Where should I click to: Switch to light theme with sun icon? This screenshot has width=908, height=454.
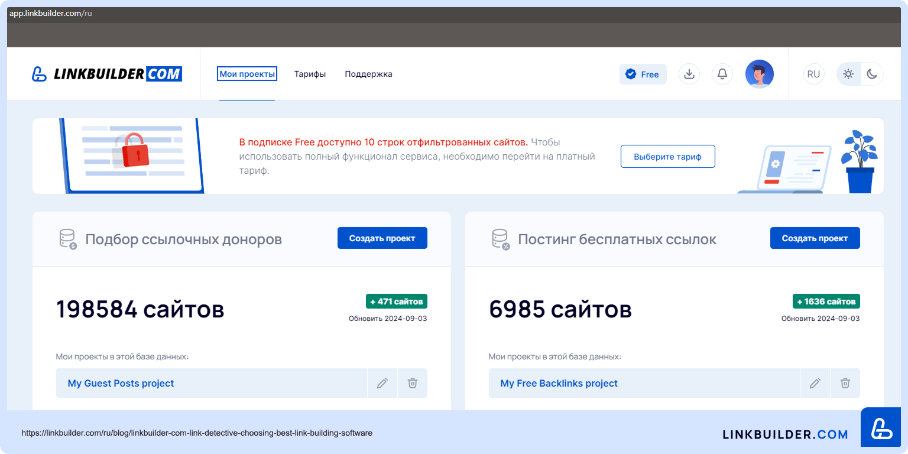click(848, 74)
